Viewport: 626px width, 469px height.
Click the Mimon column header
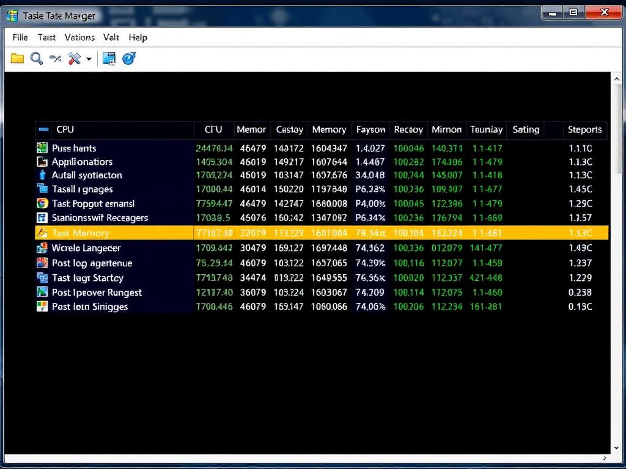(446, 129)
